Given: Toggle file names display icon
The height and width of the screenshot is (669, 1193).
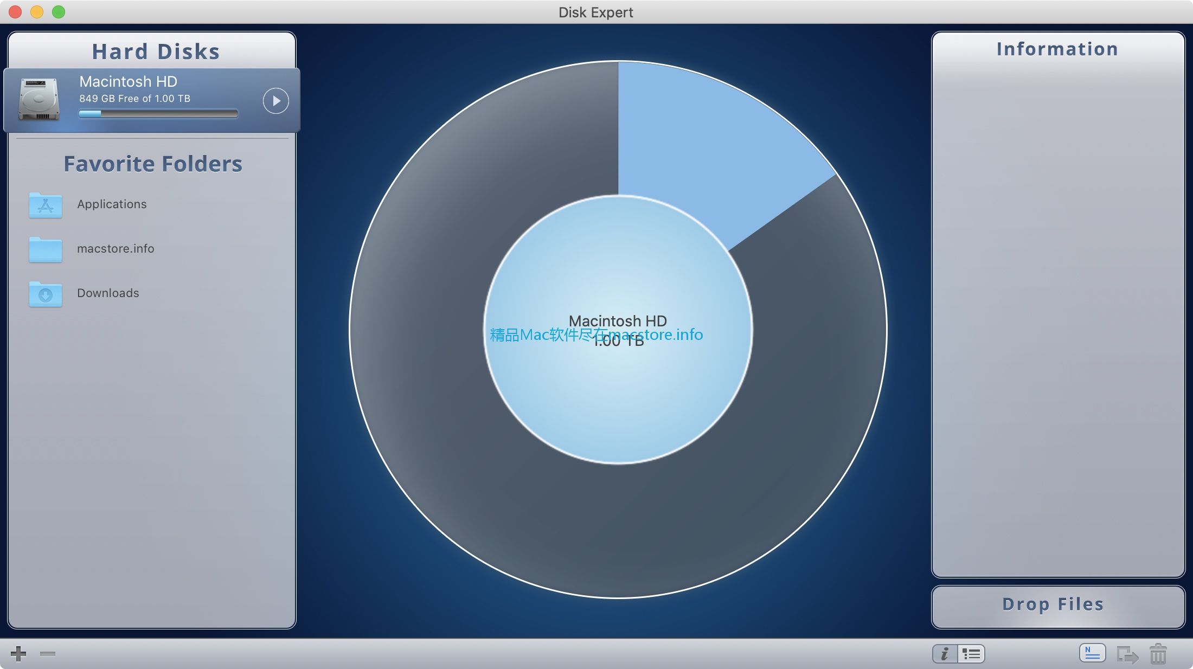Looking at the screenshot, I should coord(1092,653).
